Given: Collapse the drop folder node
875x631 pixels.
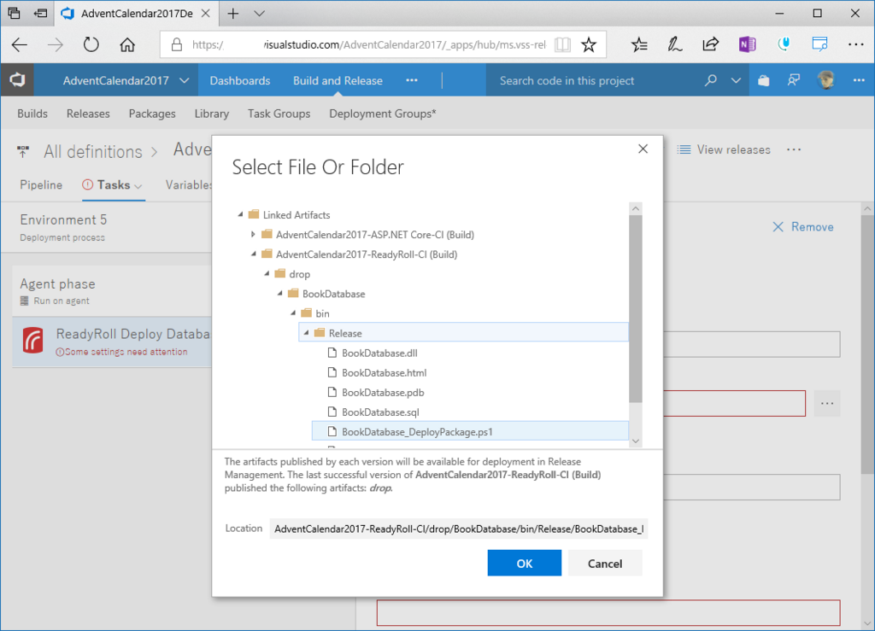Looking at the screenshot, I should coord(267,274).
